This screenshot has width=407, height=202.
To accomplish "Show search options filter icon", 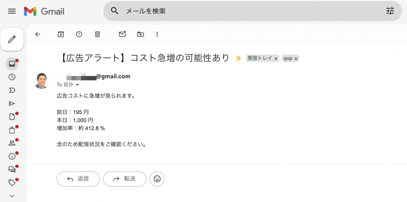I will click(390, 11).
